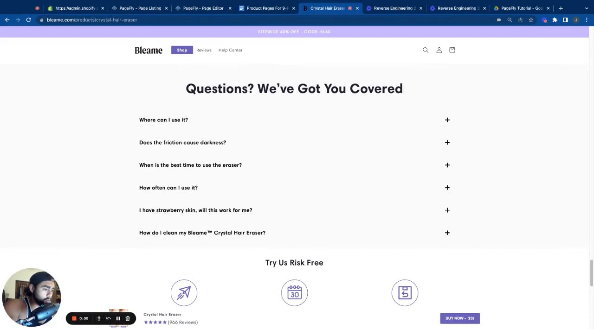This screenshot has height=329, width=594.
Task: Switch to the PageFly - Page Editor tab
Action: [x=203, y=8]
